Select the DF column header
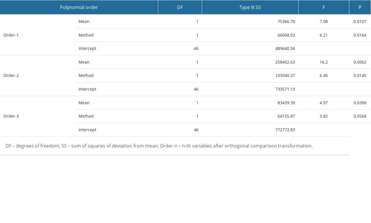 click(180, 7)
